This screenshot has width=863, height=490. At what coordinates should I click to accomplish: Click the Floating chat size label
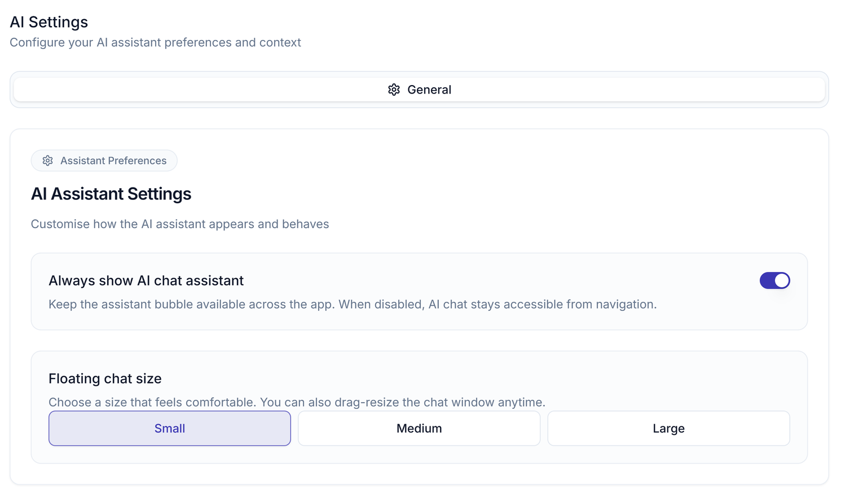pyautogui.click(x=105, y=378)
